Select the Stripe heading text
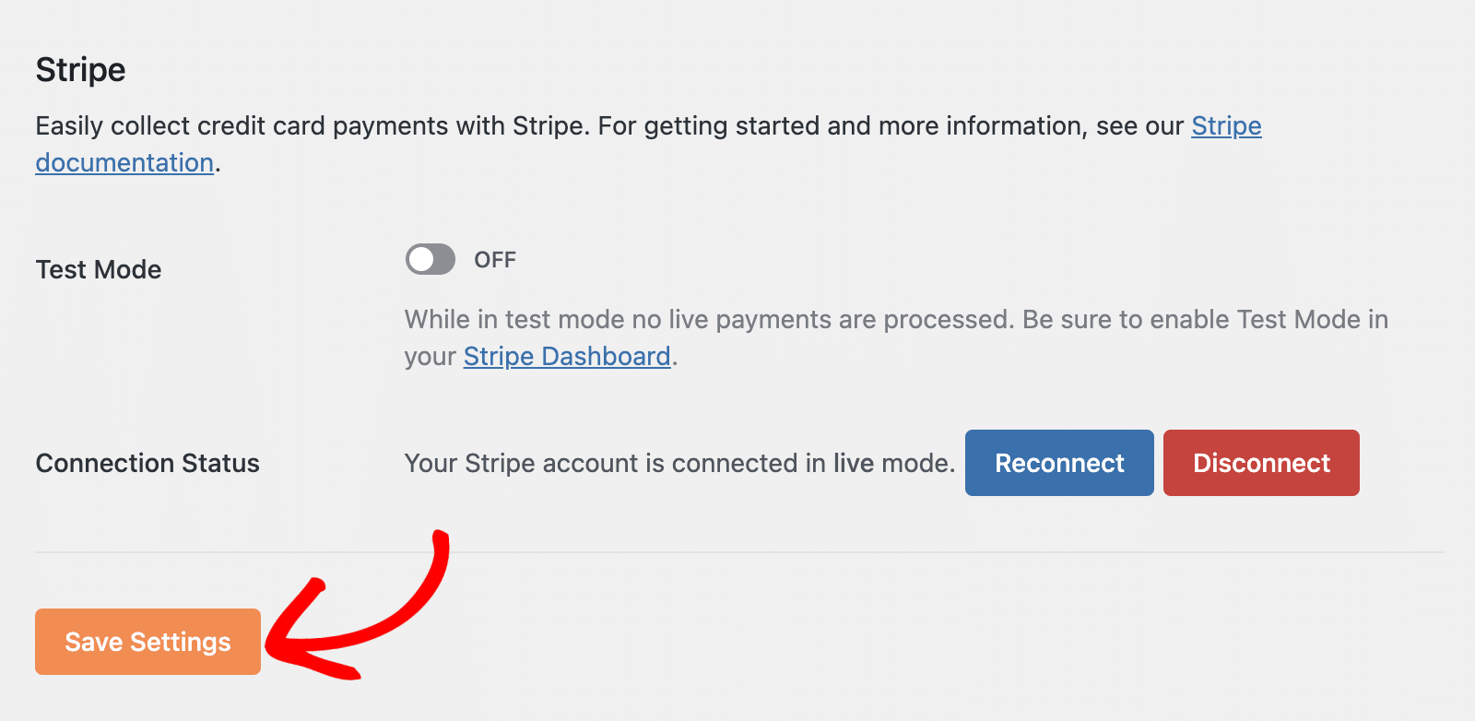The width and height of the screenshot is (1475, 721). tap(80, 69)
